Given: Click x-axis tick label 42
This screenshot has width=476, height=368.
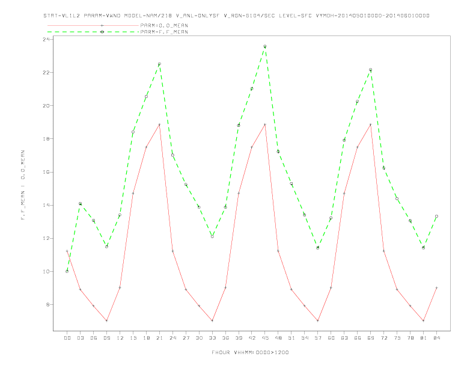Looking at the screenshot, I should coord(252,338).
